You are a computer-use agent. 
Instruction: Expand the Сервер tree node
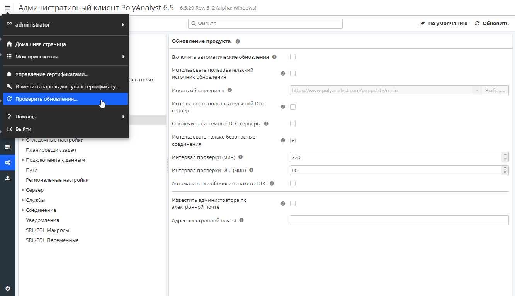(x=23, y=190)
